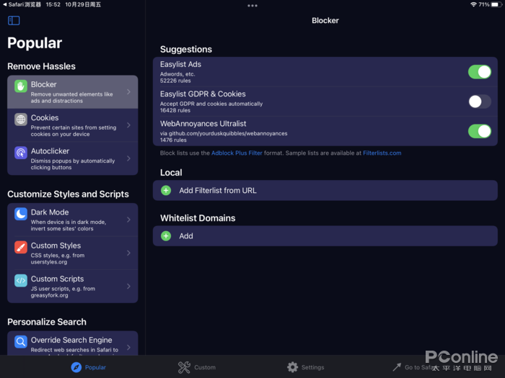Expand the Override Search Engine chevron
Screen dimensions: 505x378
[x=129, y=347]
